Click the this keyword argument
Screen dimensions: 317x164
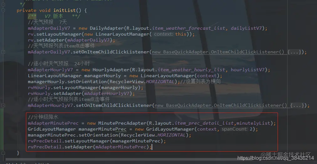click(x=180, y=34)
